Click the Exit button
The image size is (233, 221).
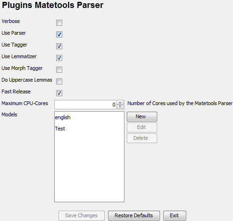pyautogui.click(x=175, y=215)
